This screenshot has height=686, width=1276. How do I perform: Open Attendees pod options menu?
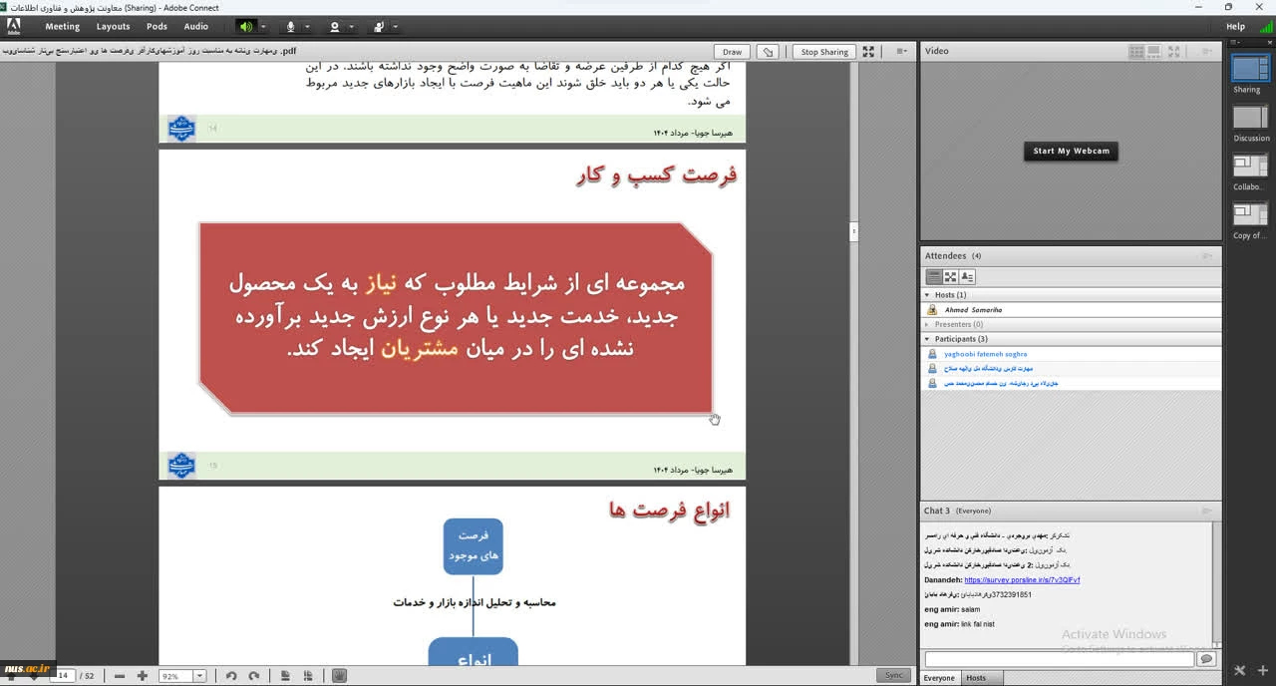[x=1207, y=256]
